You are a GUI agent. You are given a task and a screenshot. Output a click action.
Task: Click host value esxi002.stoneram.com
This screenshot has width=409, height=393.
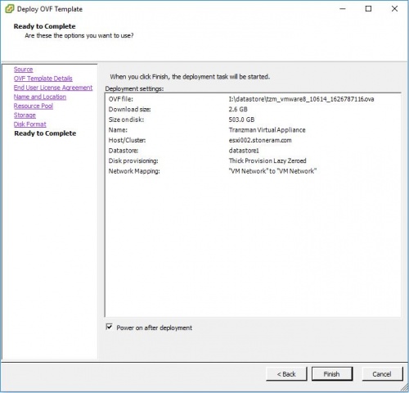tap(260, 140)
